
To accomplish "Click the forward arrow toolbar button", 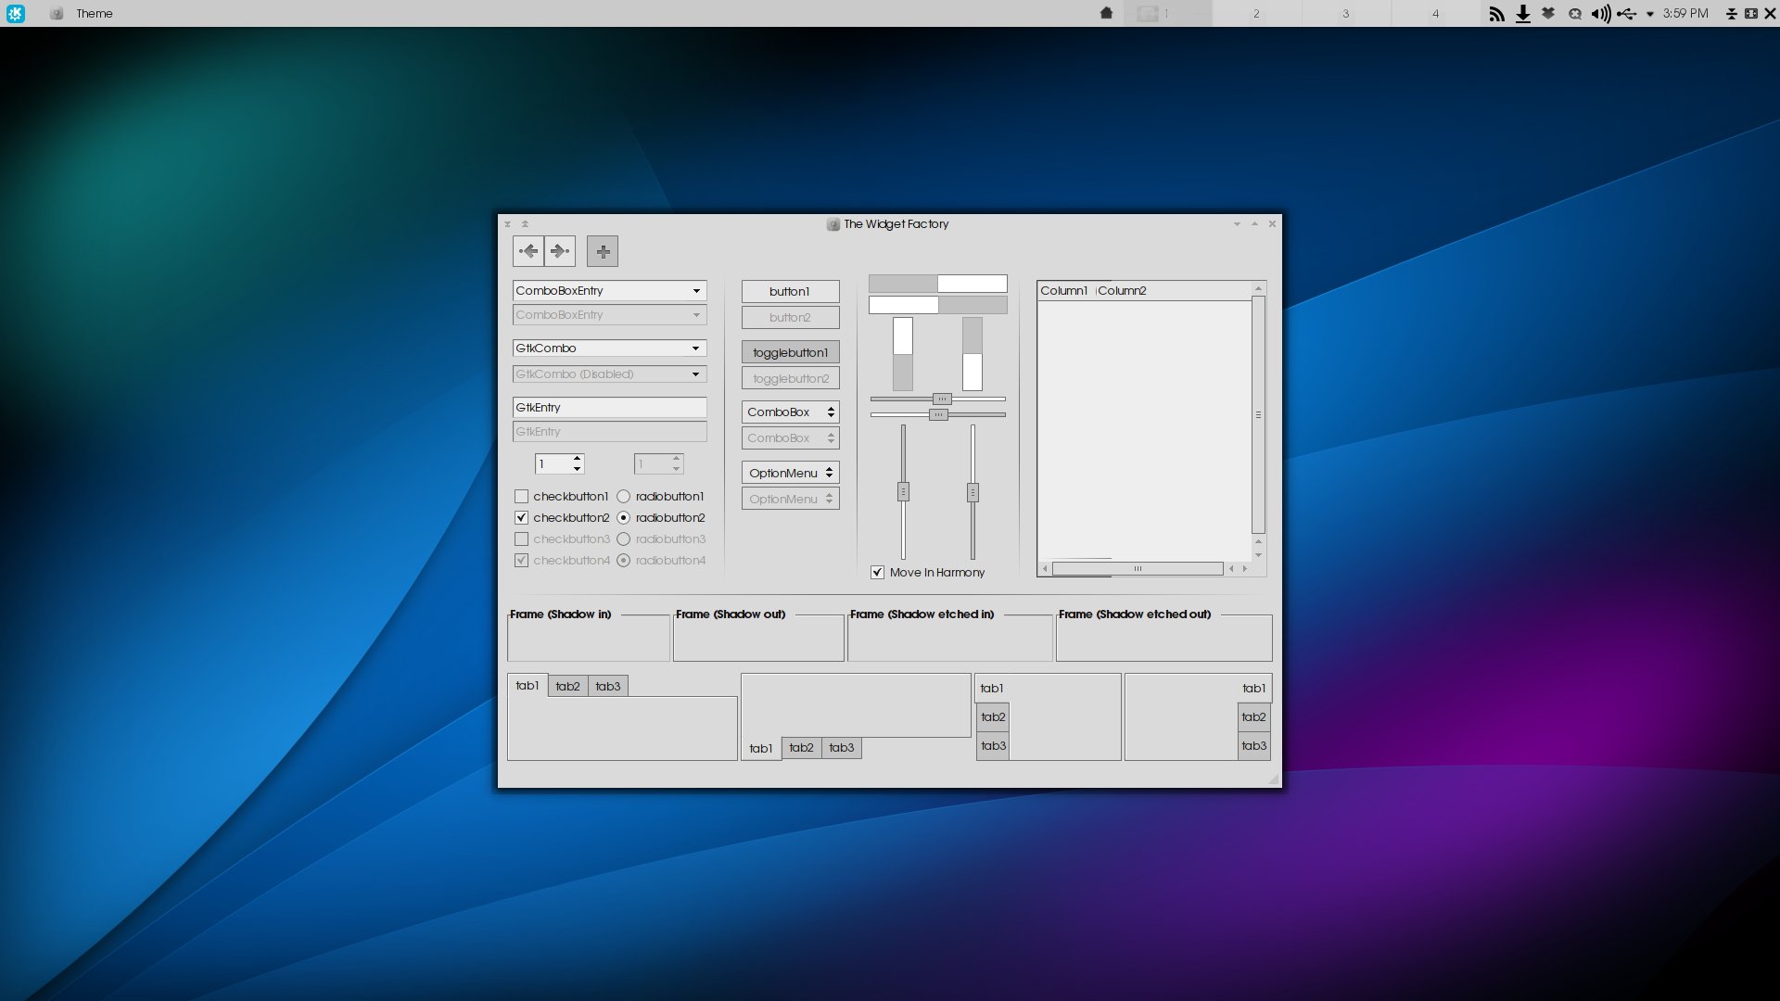I will (560, 251).
